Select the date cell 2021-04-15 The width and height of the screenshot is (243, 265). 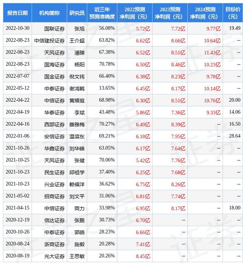coord(17,208)
